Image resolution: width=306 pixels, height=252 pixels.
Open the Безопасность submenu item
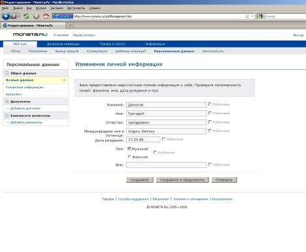213,51
